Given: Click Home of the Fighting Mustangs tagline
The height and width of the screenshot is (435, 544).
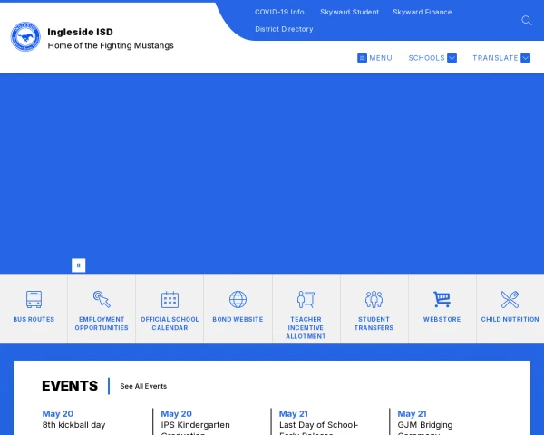Looking at the screenshot, I should coord(111,46).
